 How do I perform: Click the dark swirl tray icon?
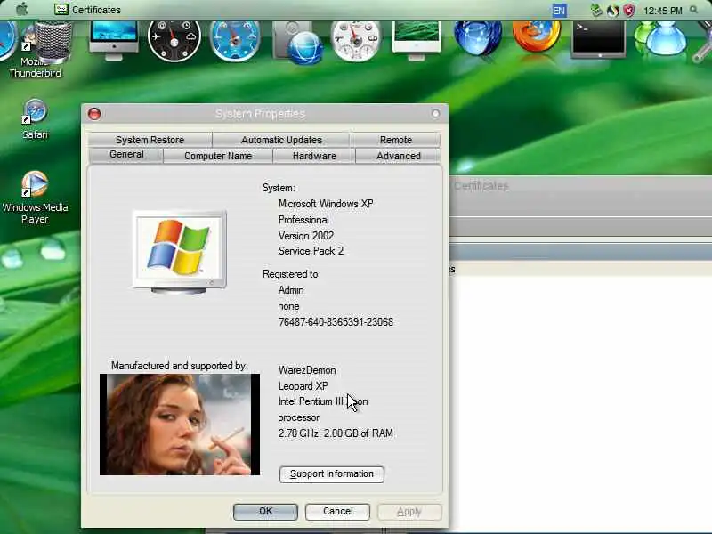point(613,11)
